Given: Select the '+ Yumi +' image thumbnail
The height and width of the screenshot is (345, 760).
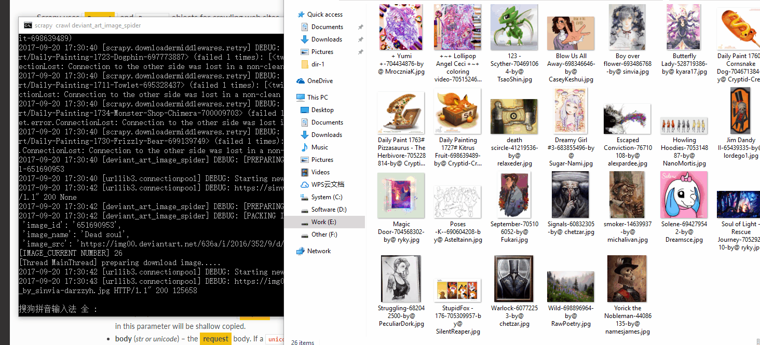Looking at the screenshot, I should pyautogui.click(x=401, y=27).
